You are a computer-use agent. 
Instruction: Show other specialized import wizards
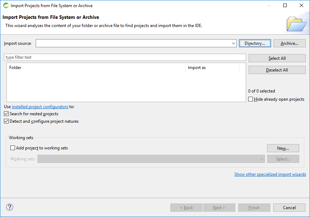[x=270, y=174]
